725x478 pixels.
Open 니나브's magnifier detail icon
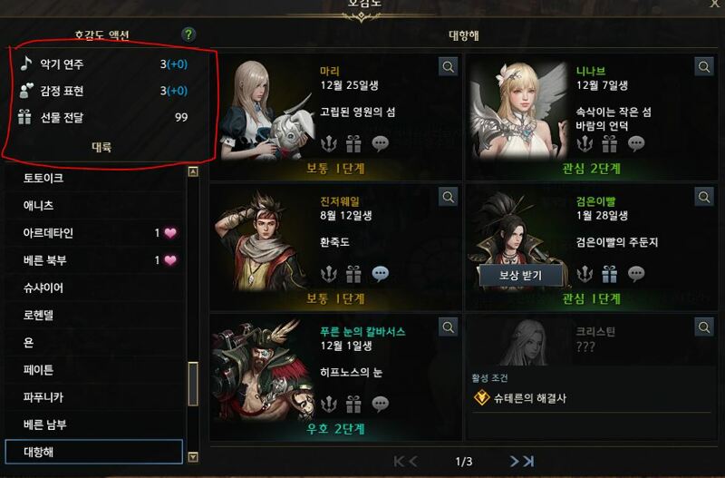point(704,66)
